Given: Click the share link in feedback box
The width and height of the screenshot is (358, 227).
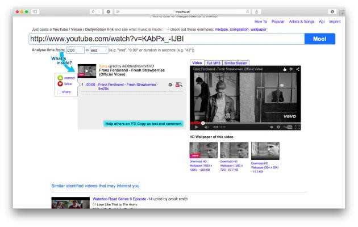Looking at the screenshot, I should tap(66, 92).
